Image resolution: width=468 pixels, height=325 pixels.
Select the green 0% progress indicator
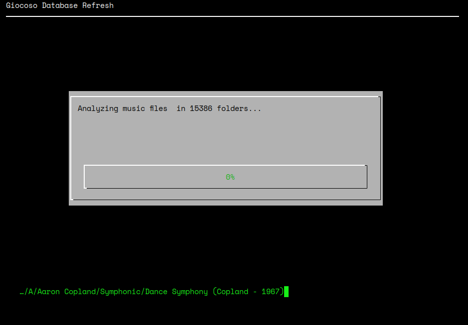(230, 177)
